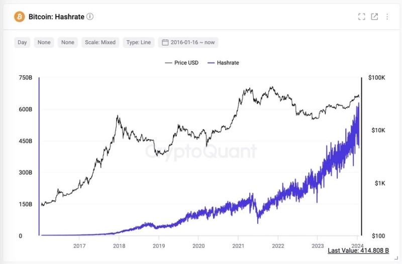Open the first None dropdown

point(44,42)
